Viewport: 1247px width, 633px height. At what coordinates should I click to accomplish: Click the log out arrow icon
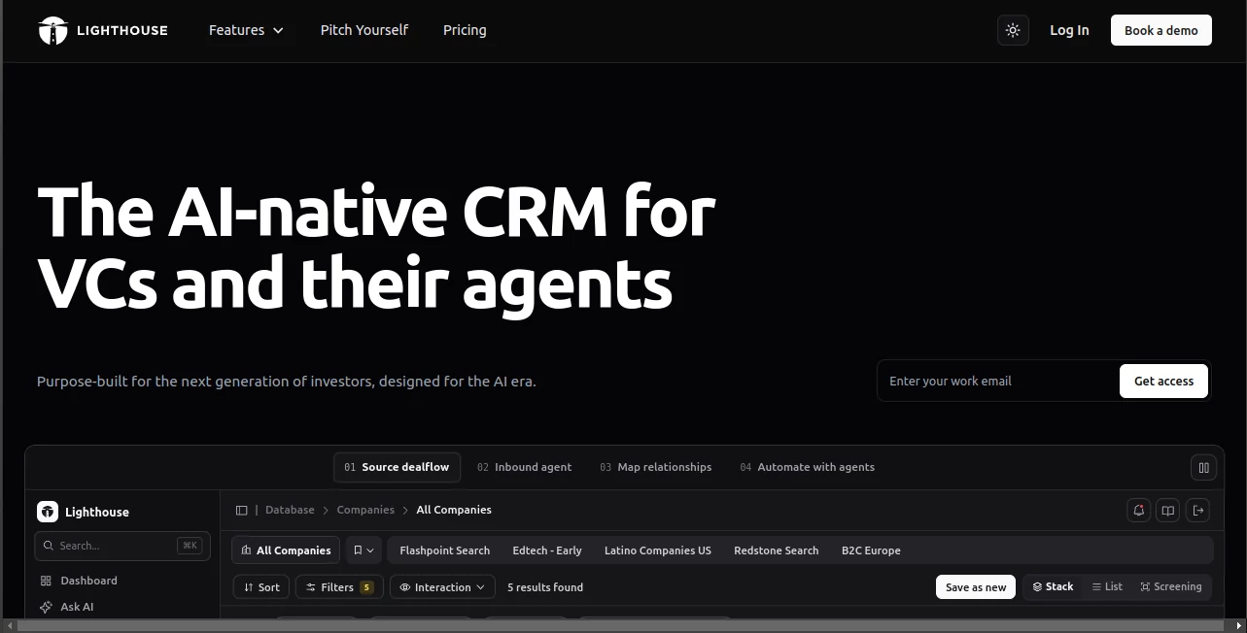1198,510
